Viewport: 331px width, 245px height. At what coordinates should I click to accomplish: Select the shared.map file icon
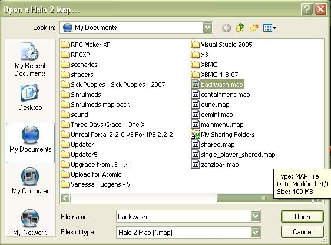click(196, 145)
